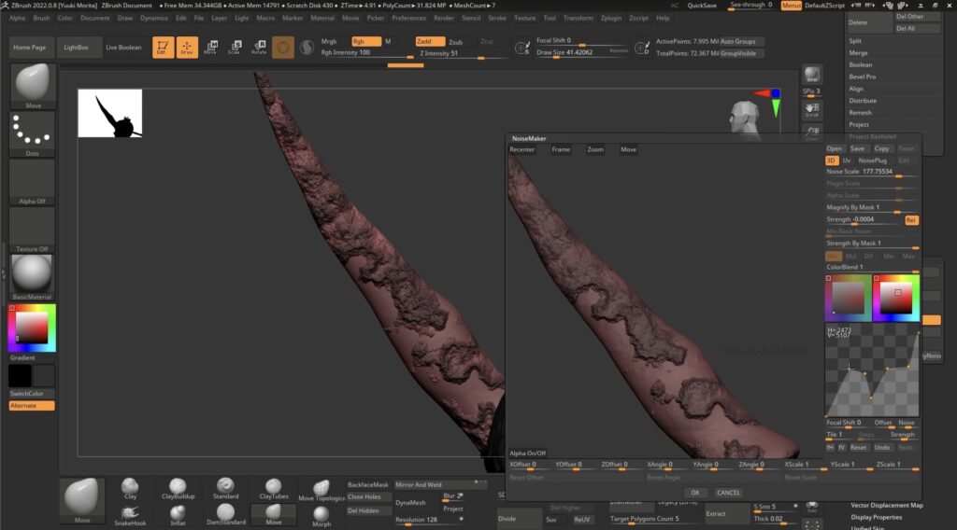
Task: Click the Scale transform icon
Action: click(x=234, y=47)
